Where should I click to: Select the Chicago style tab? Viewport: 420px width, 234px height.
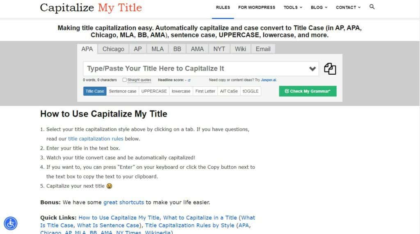113,49
